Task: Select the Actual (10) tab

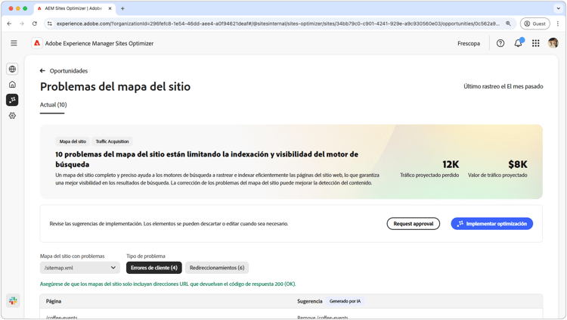Action: click(53, 104)
